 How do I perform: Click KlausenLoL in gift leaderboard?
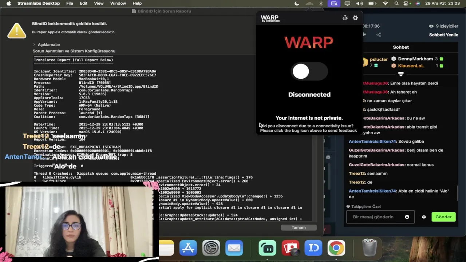point(411,66)
